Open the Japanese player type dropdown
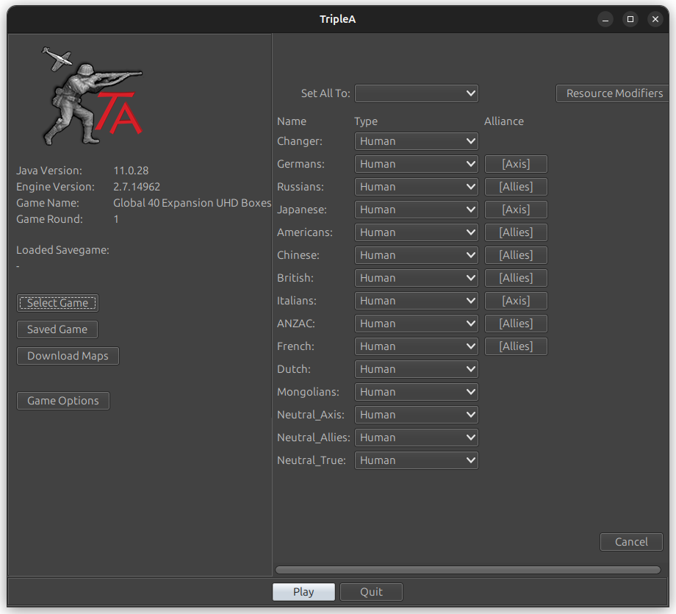Viewport: 676px width, 614px height. [x=416, y=209]
